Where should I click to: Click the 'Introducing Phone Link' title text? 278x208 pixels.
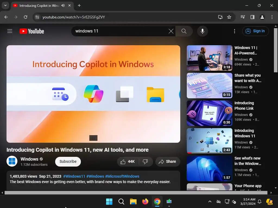click(x=244, y=106)
